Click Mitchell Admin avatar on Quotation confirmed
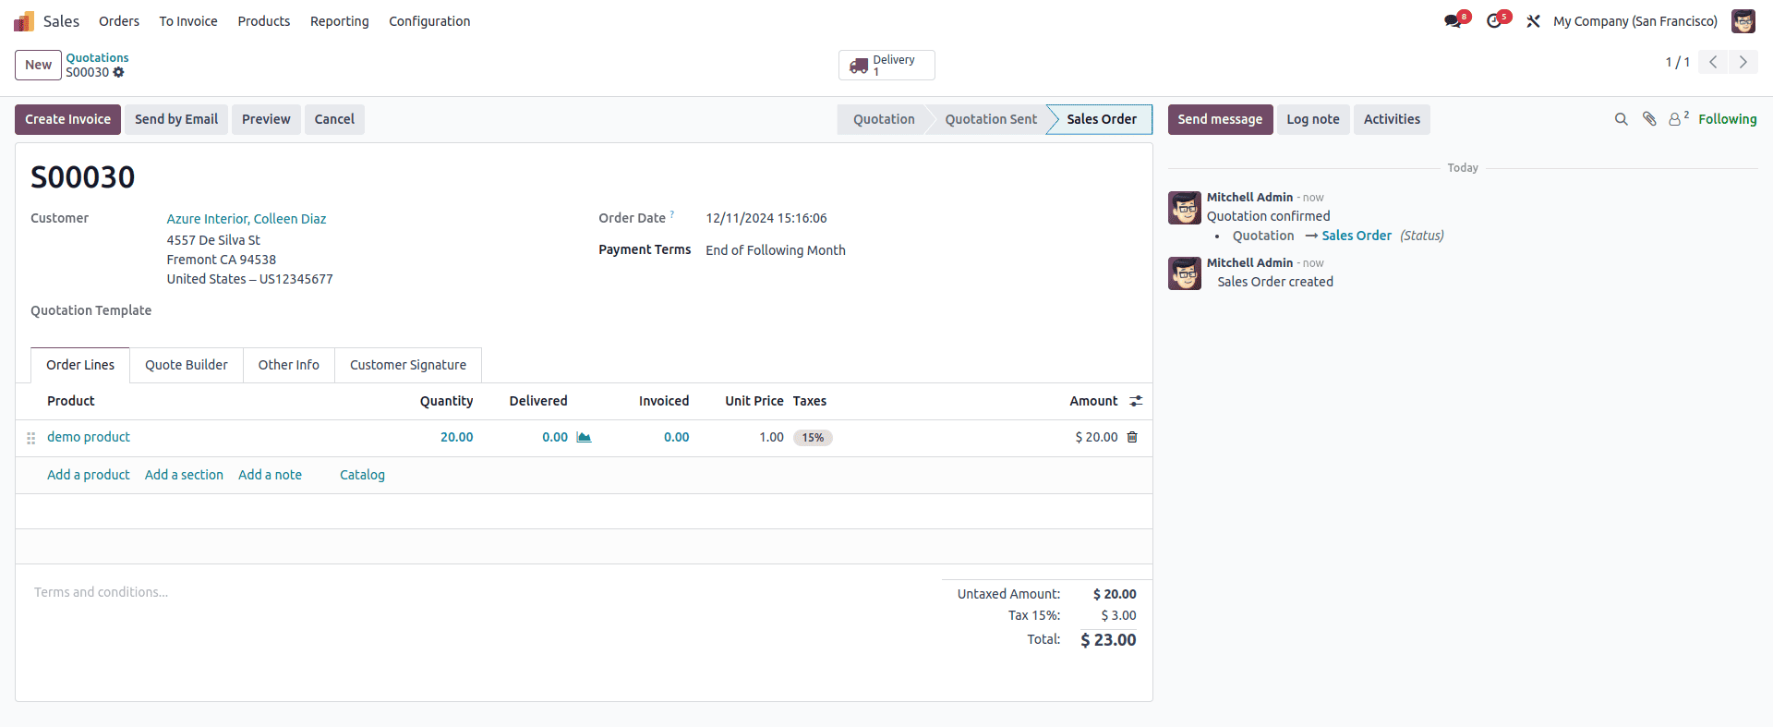The image size is (1773, 727). pyautogui.click(x=1185, y=208)
